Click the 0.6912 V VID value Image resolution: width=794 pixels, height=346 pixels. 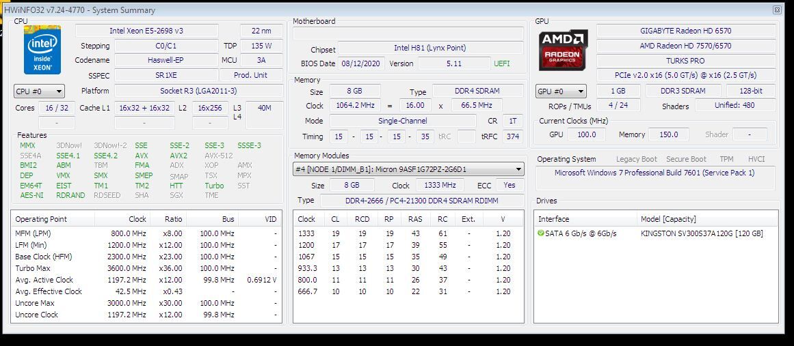(262, 280)
